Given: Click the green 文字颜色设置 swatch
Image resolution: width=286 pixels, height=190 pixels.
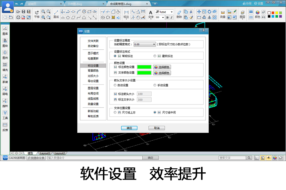Looking at the screenshot, I should (x=144, y=73).
